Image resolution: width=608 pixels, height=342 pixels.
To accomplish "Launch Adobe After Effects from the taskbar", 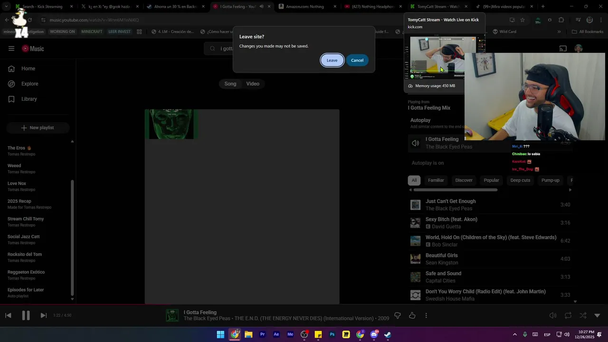I will [276, 334].
